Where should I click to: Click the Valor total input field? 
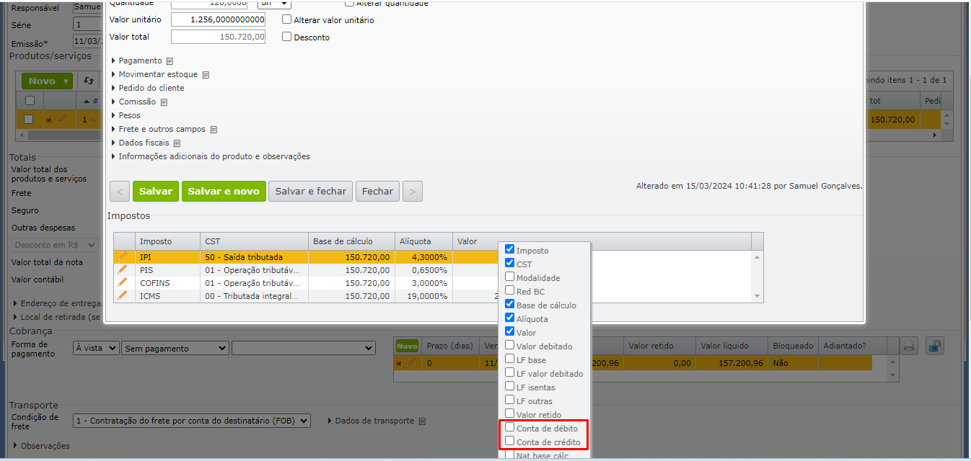(x=218, y=37)
